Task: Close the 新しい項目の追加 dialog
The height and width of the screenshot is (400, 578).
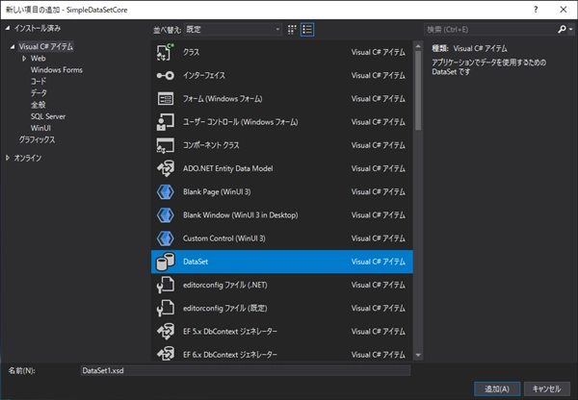Action: tap(564, 10)
